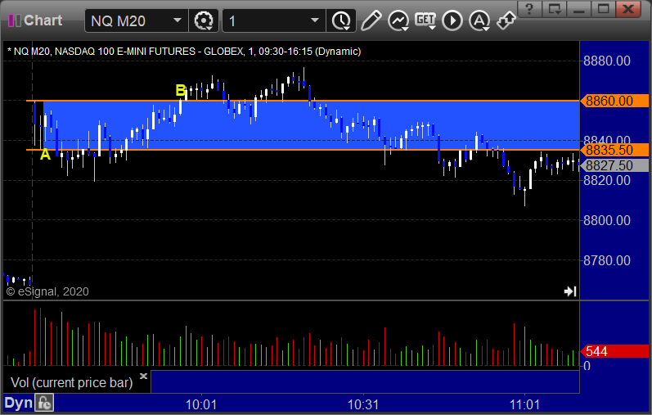Select the yellow A annotation label
The width and height of the screenshot is (652, 415).
click(45, 155)
